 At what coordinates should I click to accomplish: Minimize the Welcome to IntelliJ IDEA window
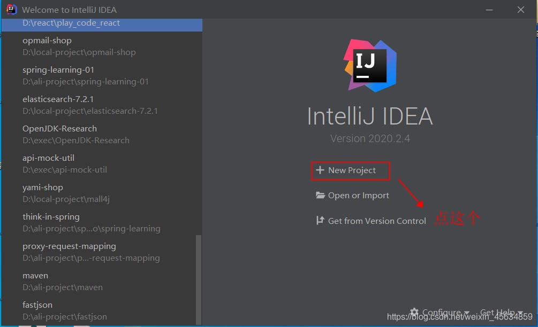pyautogui.click(x=489, y=10)
